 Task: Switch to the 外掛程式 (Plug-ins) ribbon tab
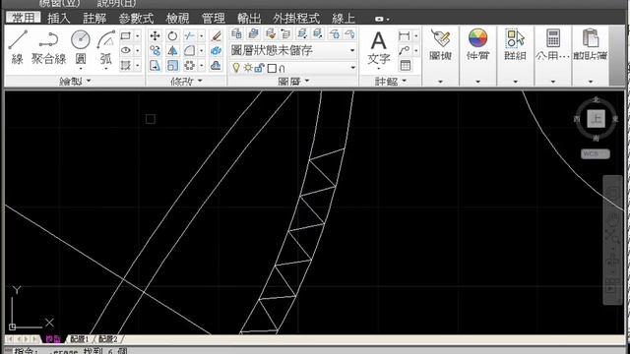296,18
